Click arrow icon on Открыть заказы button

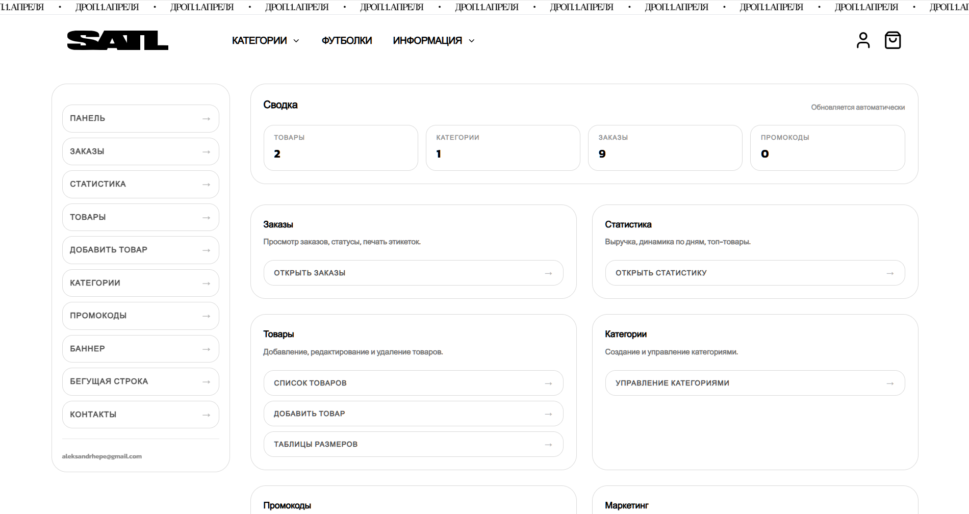[x=548, y=273]
